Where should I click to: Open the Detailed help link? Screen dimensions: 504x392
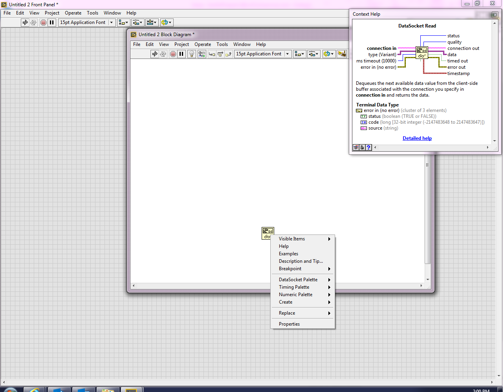[417, 138]
